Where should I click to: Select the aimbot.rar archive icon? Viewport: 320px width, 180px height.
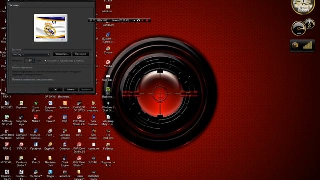point(65,173)
